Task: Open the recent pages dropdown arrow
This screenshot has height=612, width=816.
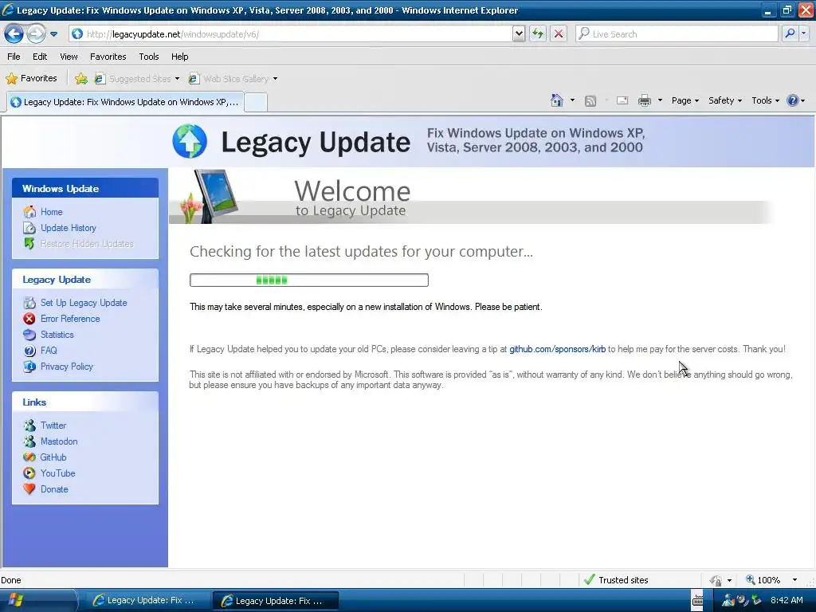Action: click(x=53, y=34)
